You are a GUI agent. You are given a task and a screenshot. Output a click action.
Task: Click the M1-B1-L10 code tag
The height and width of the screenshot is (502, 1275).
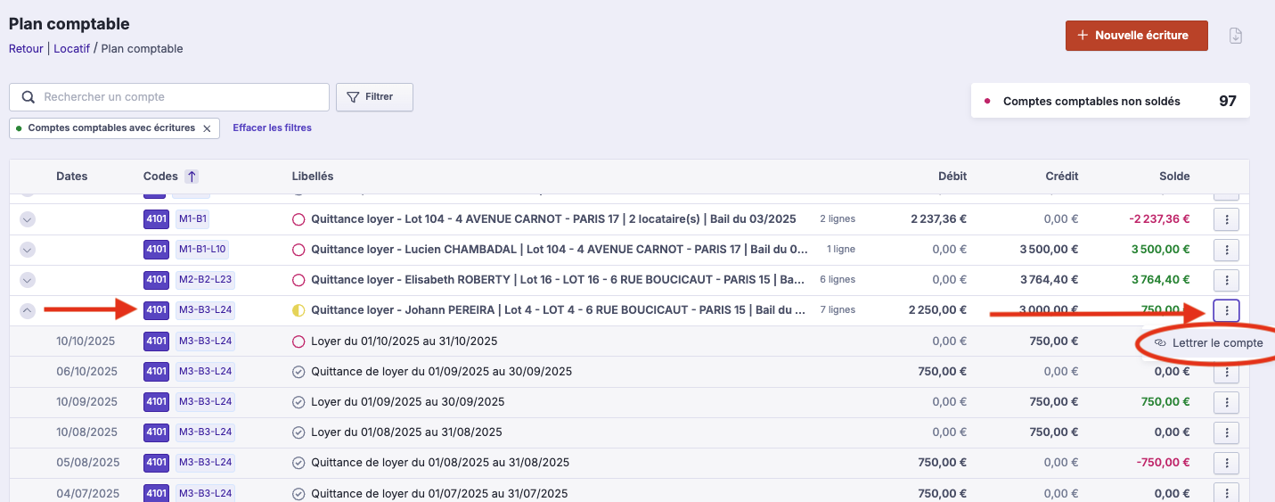pyautogui.click(x=202, y=250)
